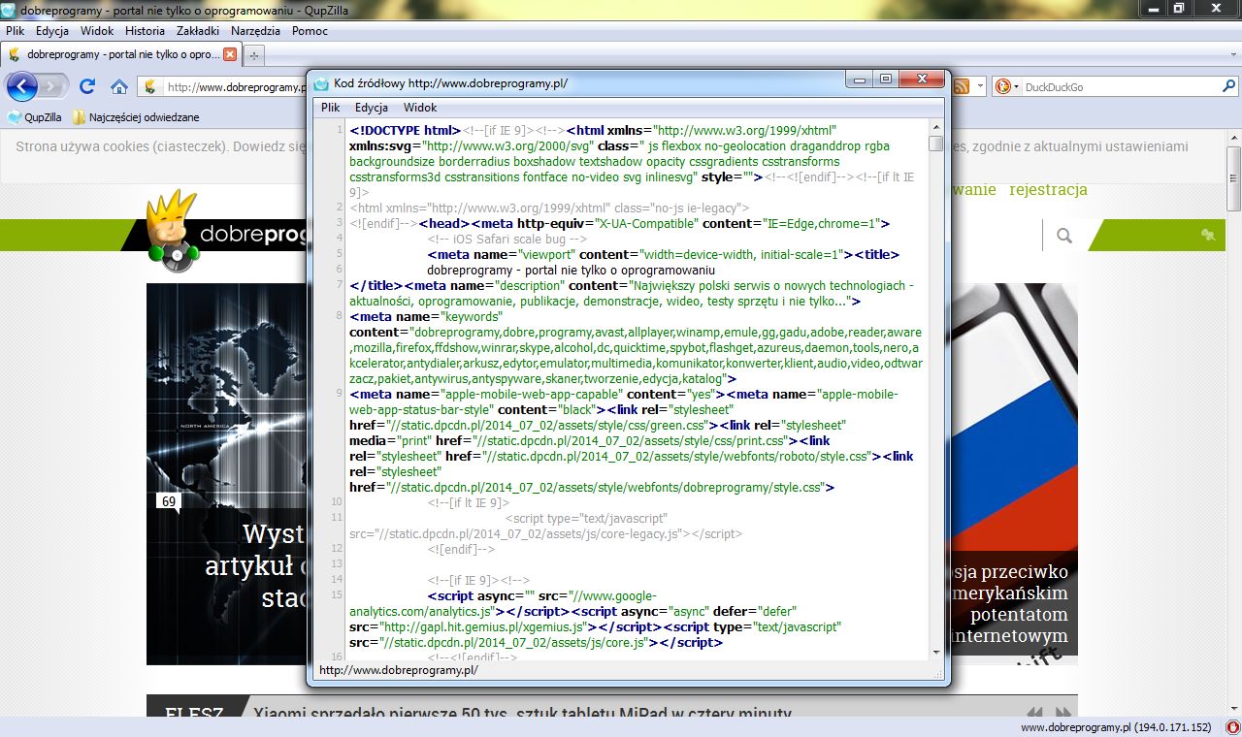Open a new tab with the plus button
1242x737 pixels.
[x=254, y=55]
